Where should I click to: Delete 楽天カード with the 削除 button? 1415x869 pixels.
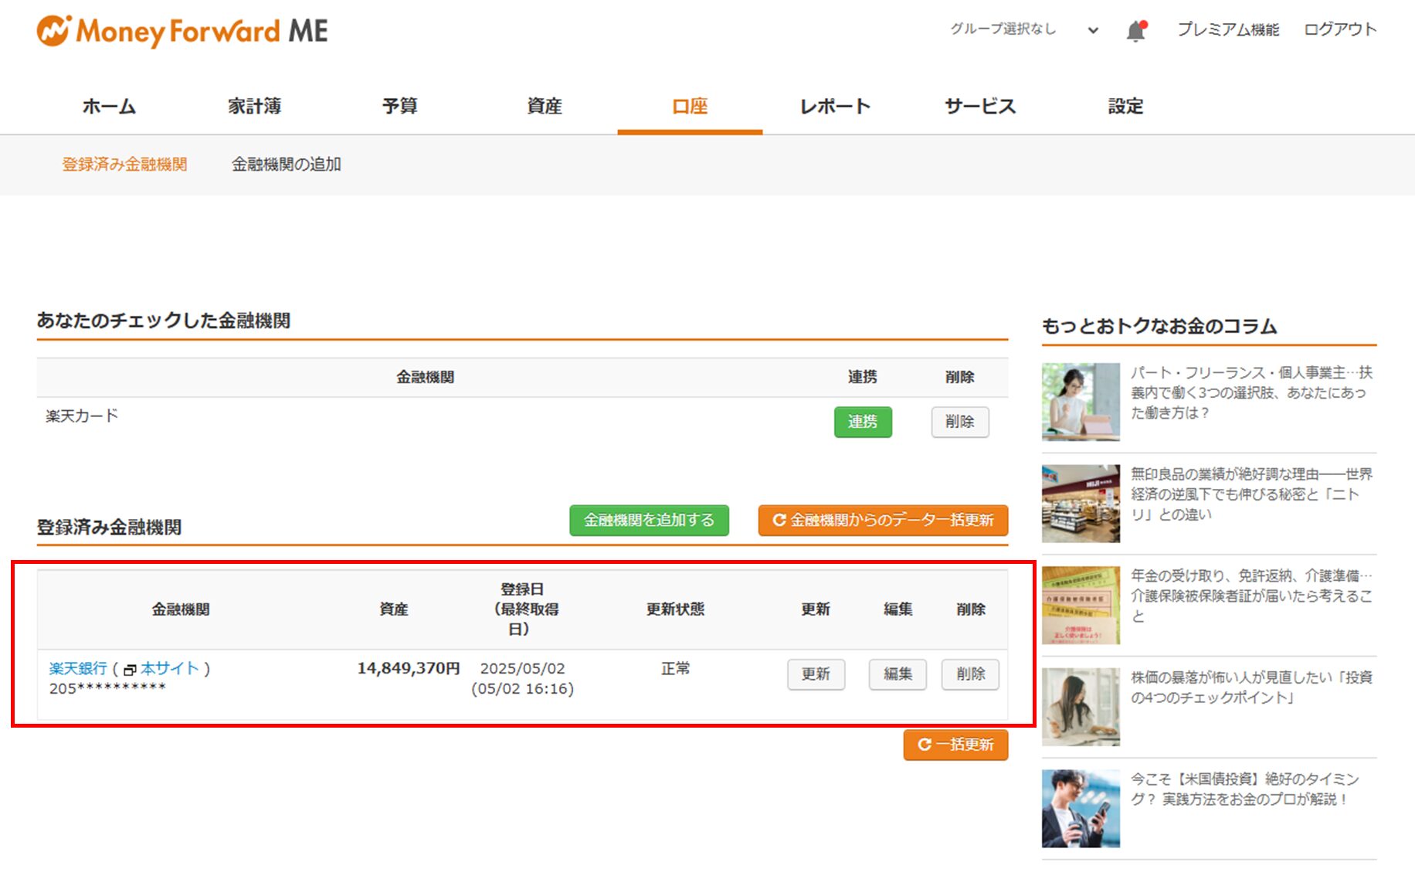[x=960, y=422]
